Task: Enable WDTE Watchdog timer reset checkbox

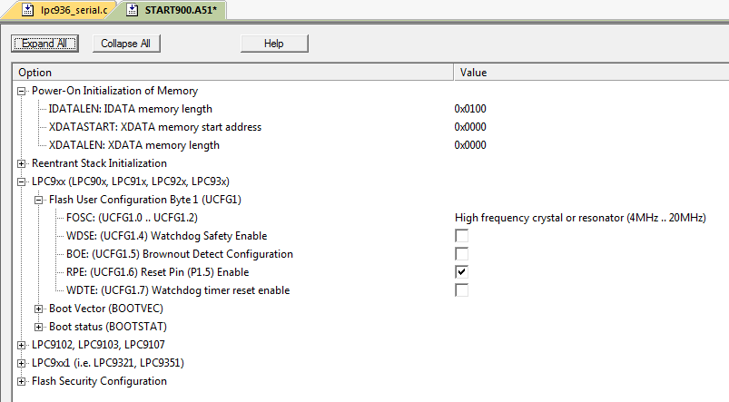Action: coord(462,290)
